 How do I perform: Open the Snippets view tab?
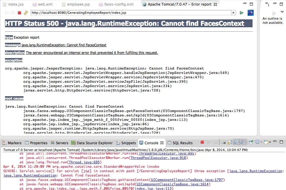pos(126,143)
